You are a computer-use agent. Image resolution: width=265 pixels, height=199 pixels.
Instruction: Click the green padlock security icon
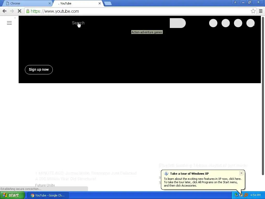[x=28, y=11]
